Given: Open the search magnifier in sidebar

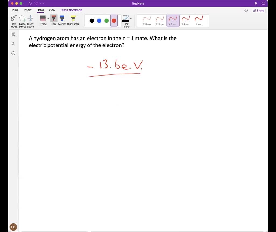Looking at the screenshot, I should pyautogui.click(x=13, y=44).
